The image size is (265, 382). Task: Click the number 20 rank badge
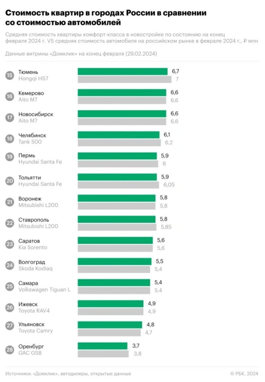click(x=10, y=181)
